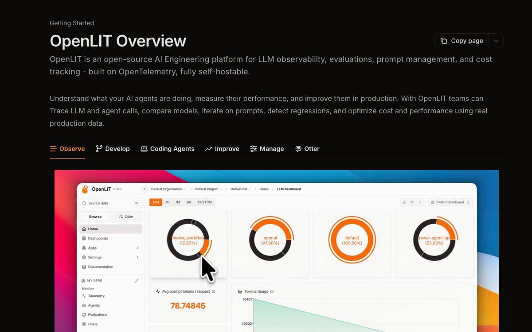Switch to the Develop tab

(113, 149)
